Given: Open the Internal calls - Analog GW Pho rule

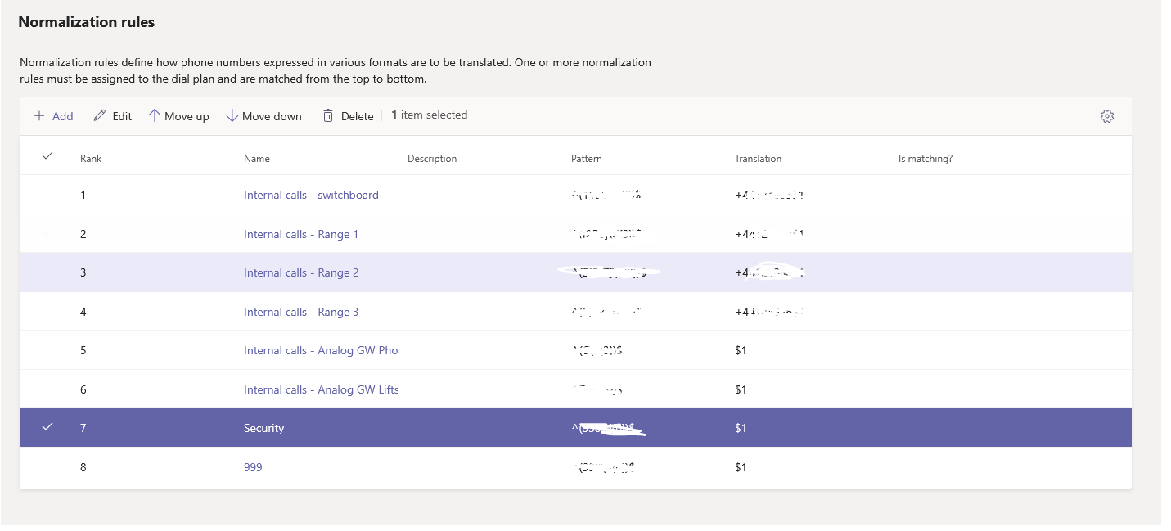Looking at the screenshot, I should coord(321,350).
